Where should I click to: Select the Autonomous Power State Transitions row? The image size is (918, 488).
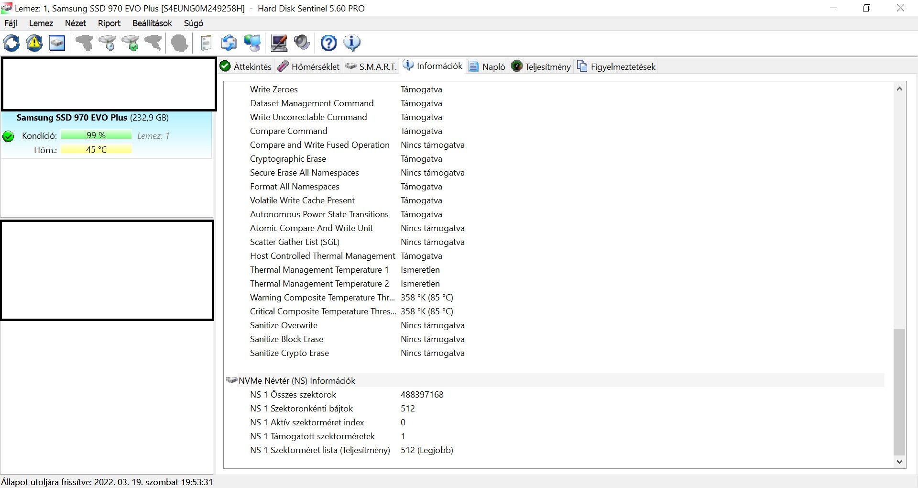555,214
